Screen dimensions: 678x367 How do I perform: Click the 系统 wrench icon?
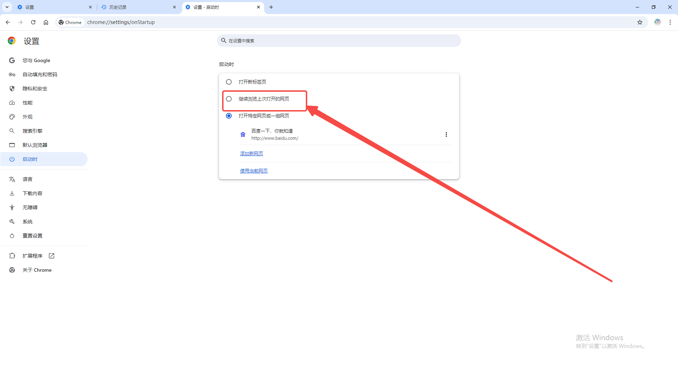12,222
